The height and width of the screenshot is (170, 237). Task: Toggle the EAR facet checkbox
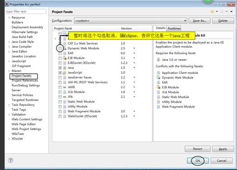60,53
